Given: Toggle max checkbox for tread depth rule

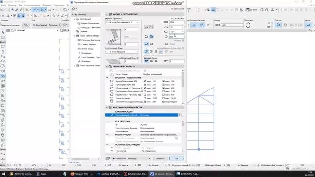Looking at the screenshot, I should coord(163,85).
